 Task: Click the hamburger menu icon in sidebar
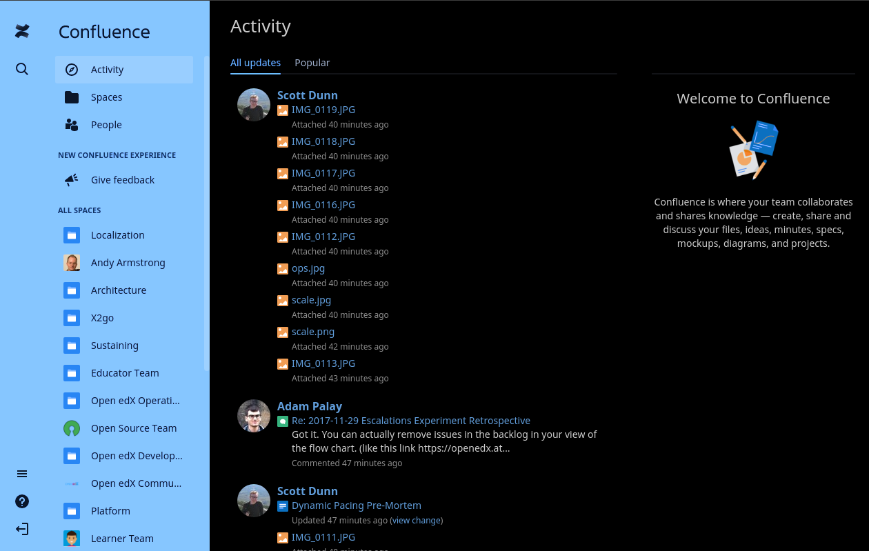point(22,474)
